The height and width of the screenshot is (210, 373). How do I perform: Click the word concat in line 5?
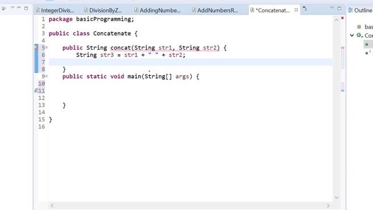point(121,48)
